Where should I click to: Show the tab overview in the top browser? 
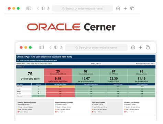[x=132, y=8]
